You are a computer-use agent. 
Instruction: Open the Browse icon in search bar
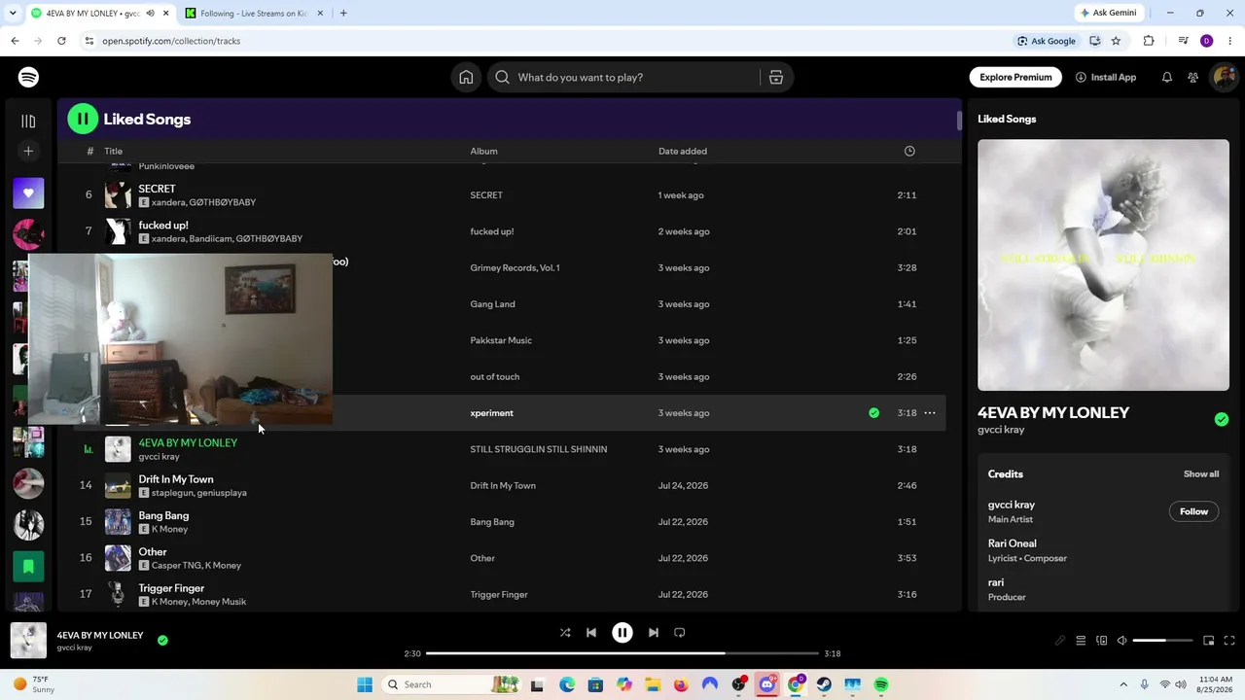pyautogui.click(x=776, y=78)
